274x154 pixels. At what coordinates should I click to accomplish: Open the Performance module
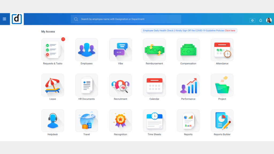(188, 85)
